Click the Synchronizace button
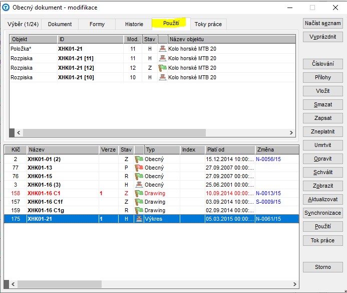 coord(322,213)
